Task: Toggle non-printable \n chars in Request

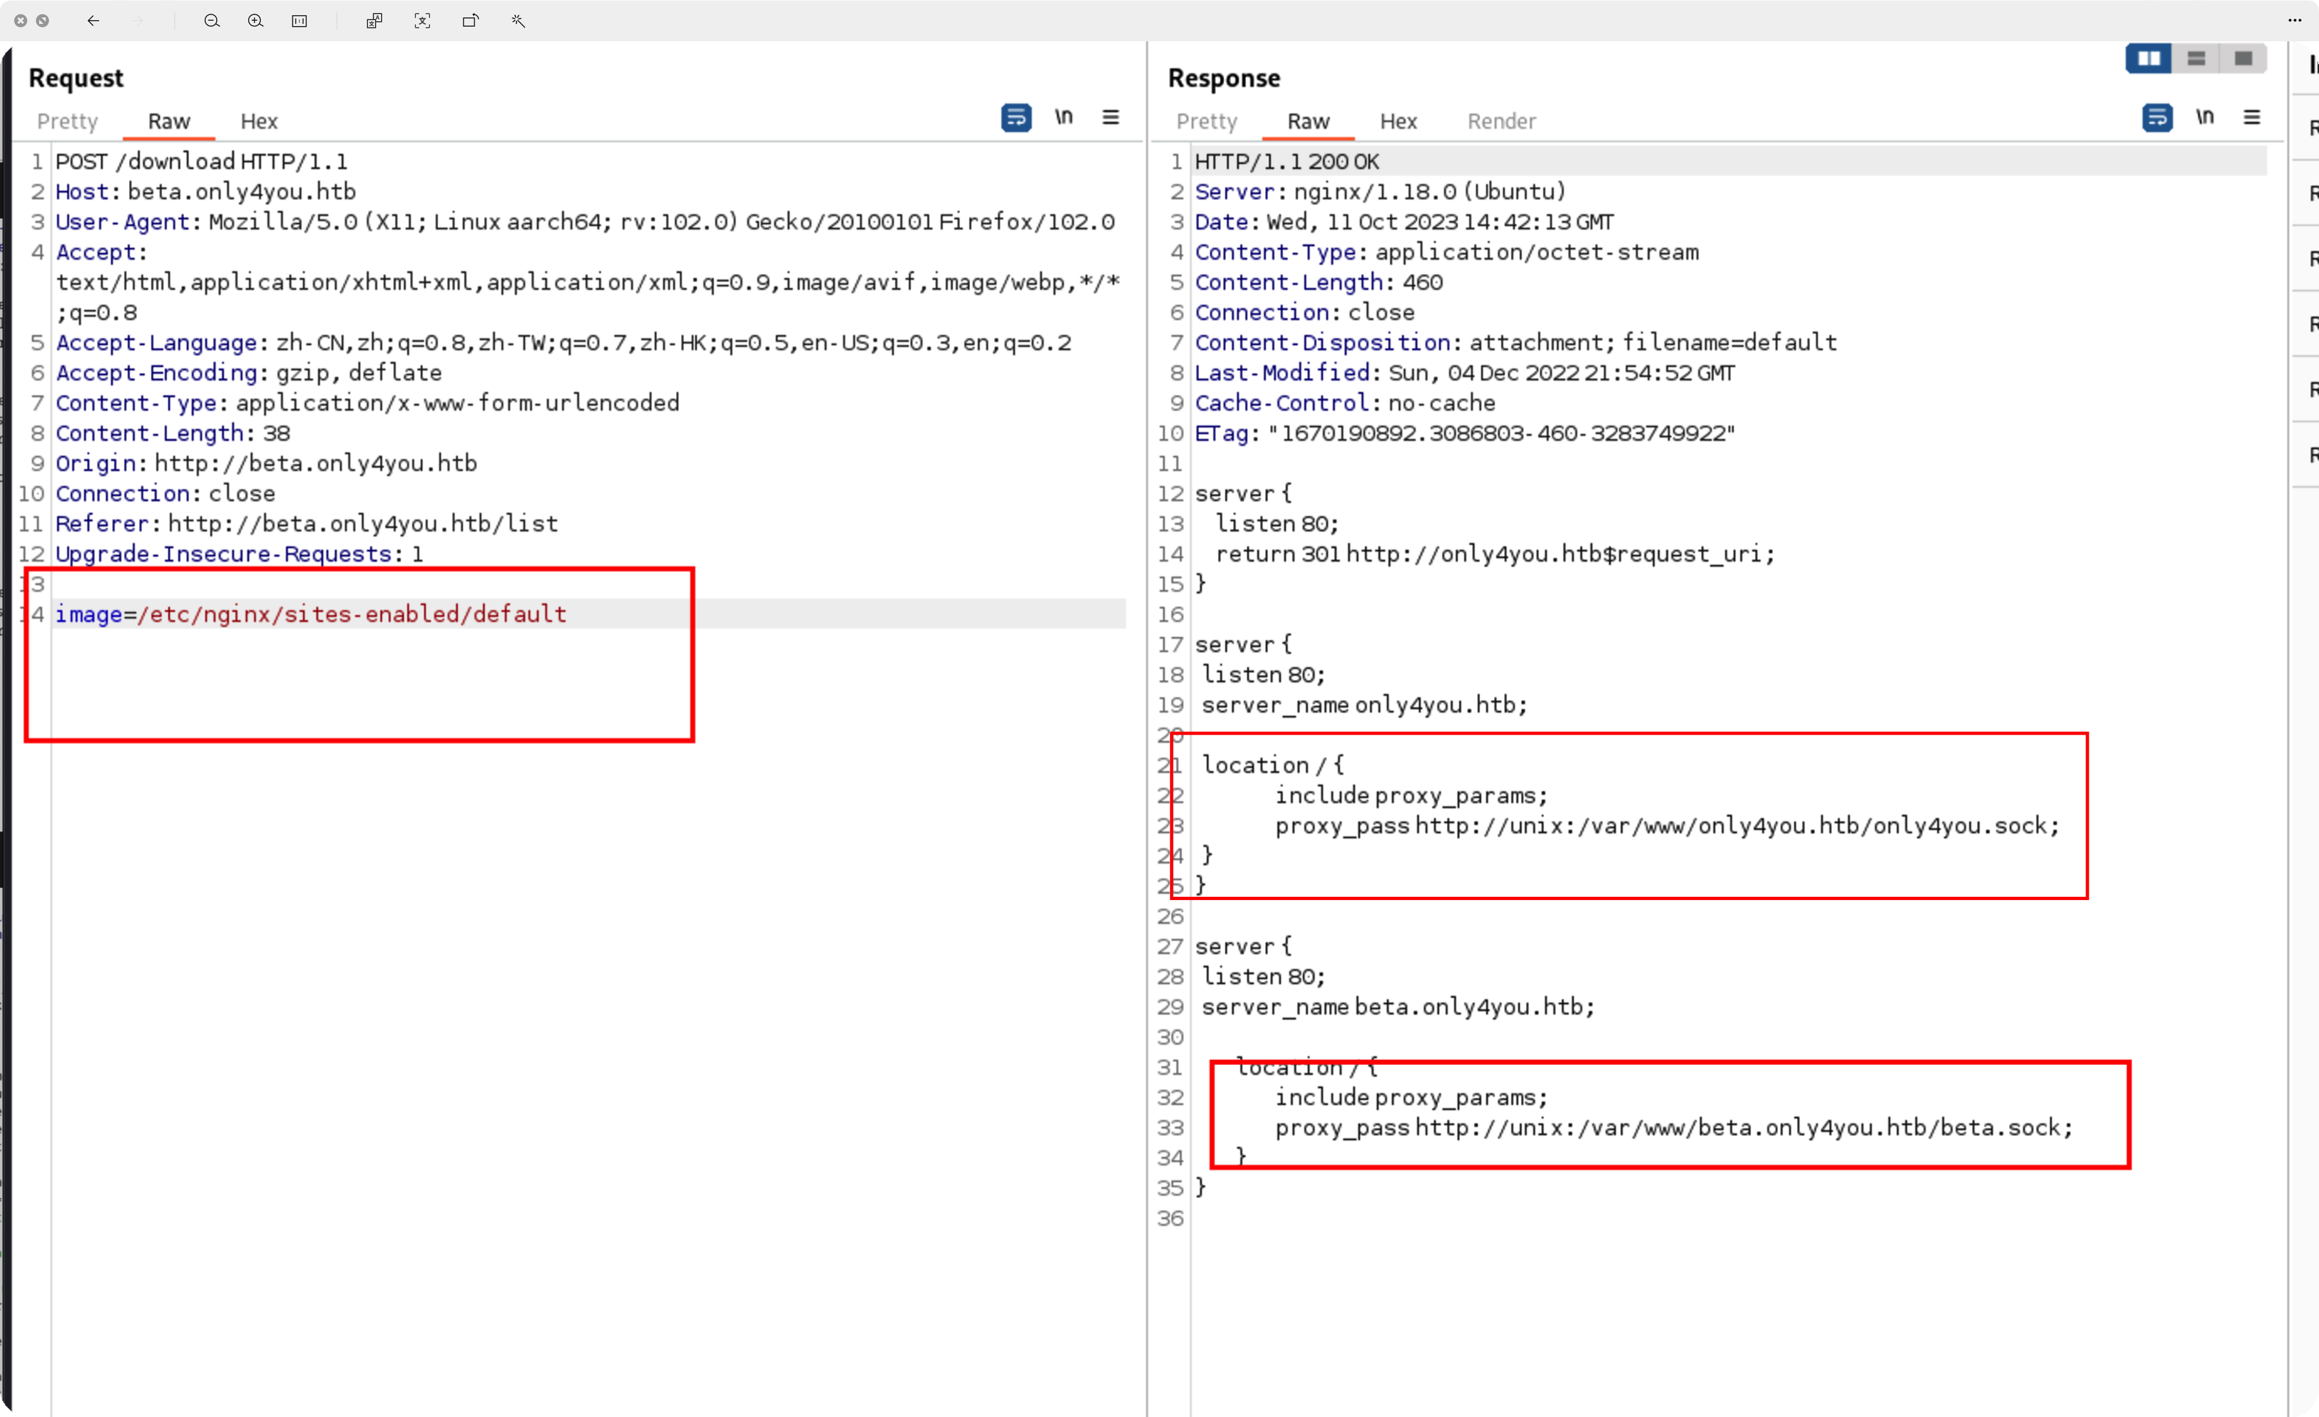Action: [x=1064, y=118]
